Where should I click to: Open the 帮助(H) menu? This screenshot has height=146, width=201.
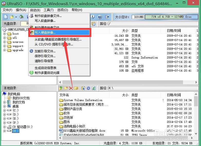(77, 10)
